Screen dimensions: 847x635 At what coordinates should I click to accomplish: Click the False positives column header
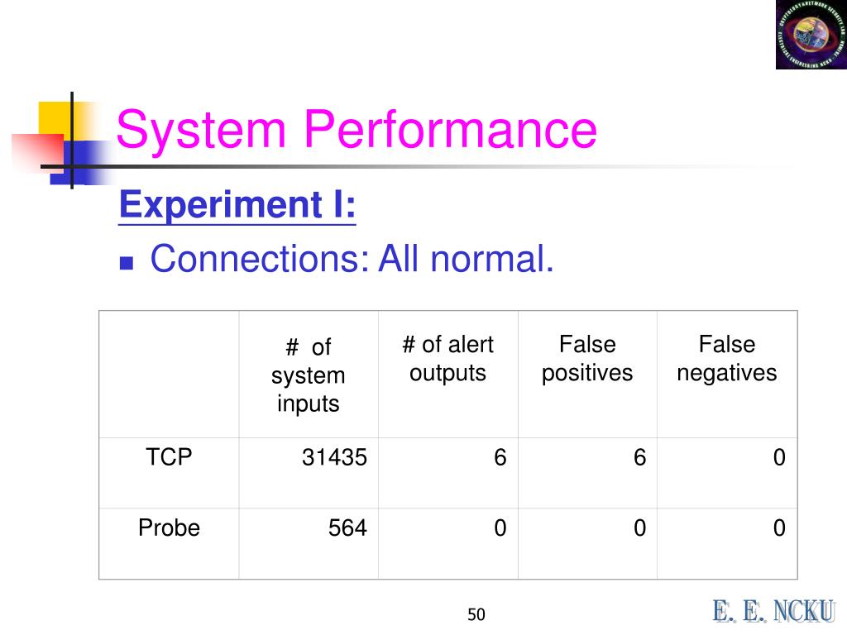[x=587, y=359]
